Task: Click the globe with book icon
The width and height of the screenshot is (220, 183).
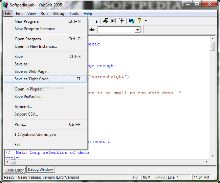Action: pyautogui.click(x=132, y=21)
